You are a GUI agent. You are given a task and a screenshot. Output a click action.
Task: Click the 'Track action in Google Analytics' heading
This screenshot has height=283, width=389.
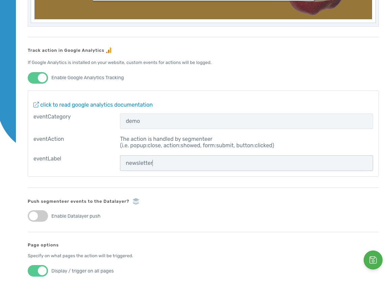click(x=66, y=50)
